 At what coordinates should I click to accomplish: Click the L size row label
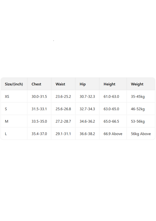coord(6,134)
